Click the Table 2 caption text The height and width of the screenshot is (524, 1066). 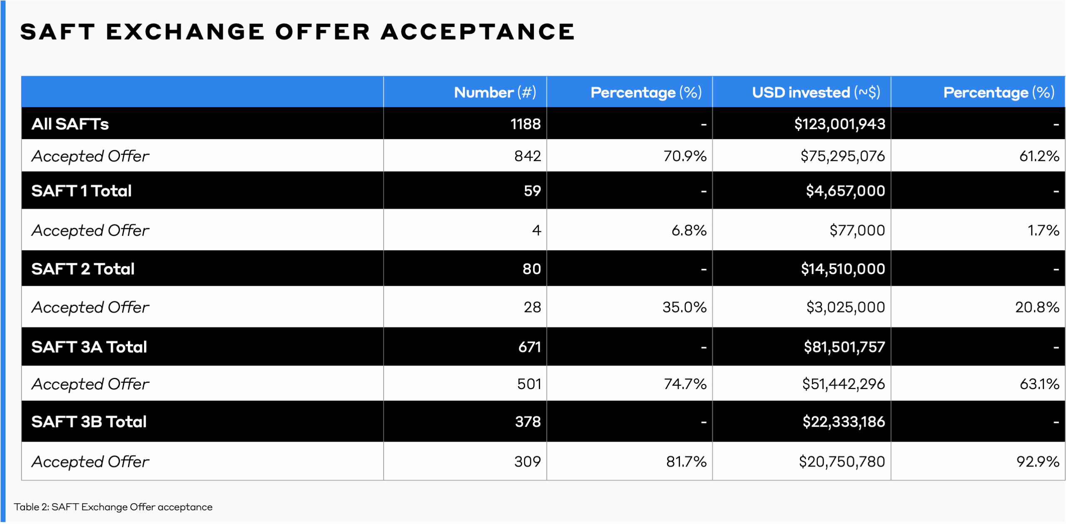click(x=113, y=507)
